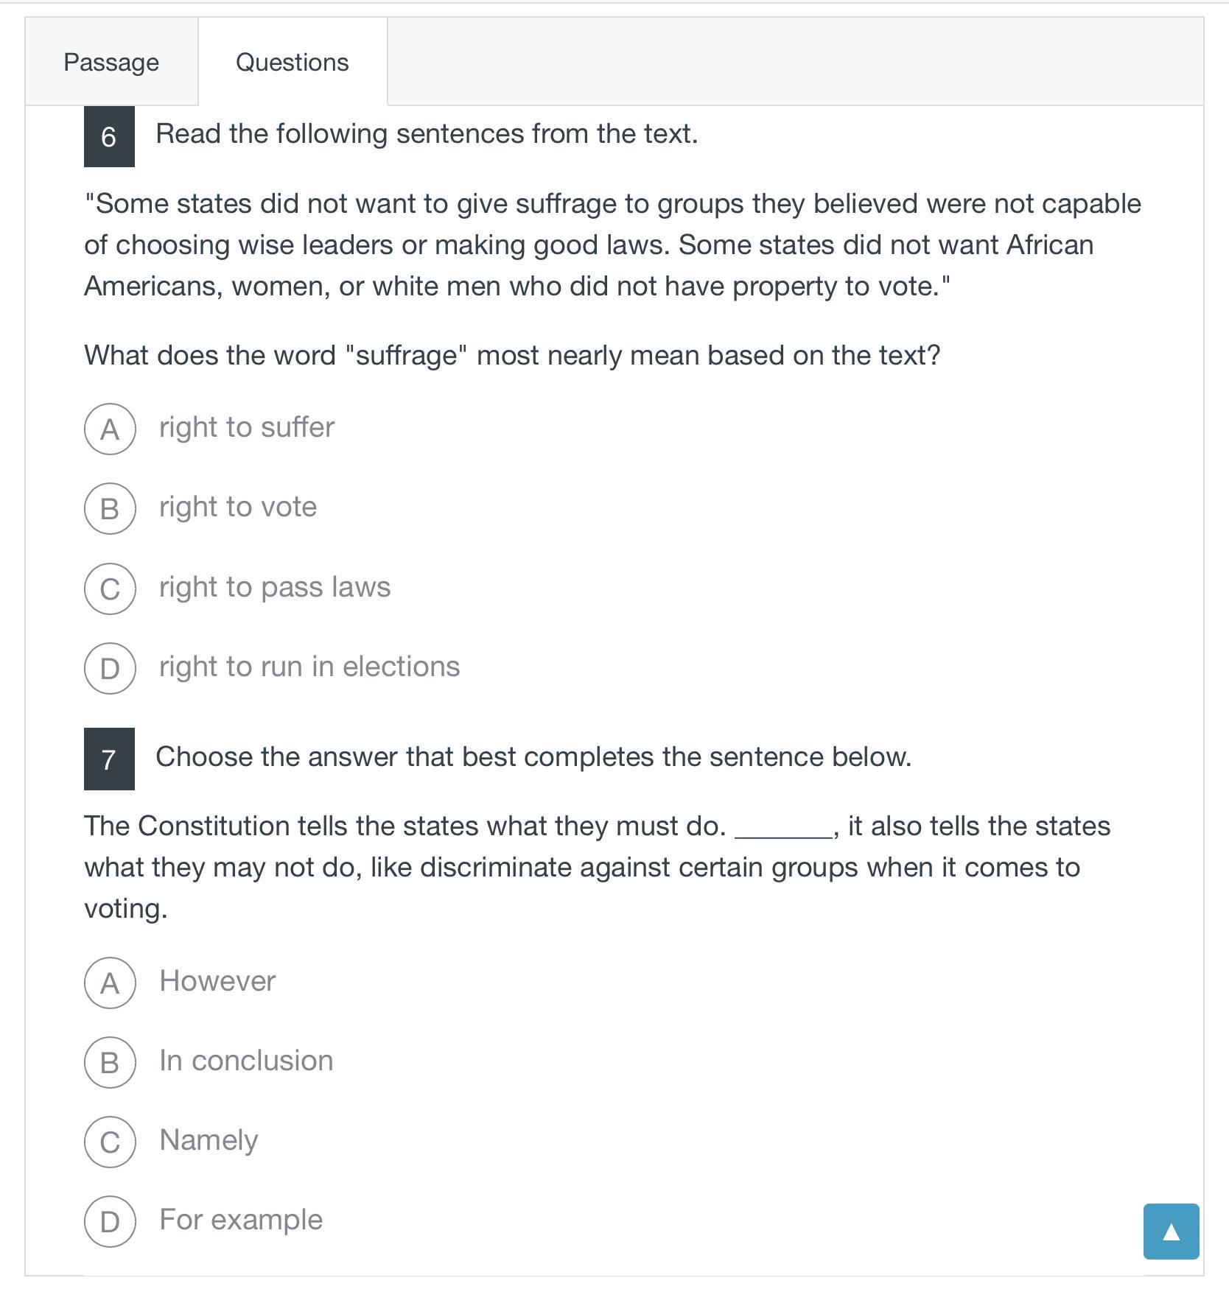
Task: Select option B, right to vote
Action: click(110, 508)
